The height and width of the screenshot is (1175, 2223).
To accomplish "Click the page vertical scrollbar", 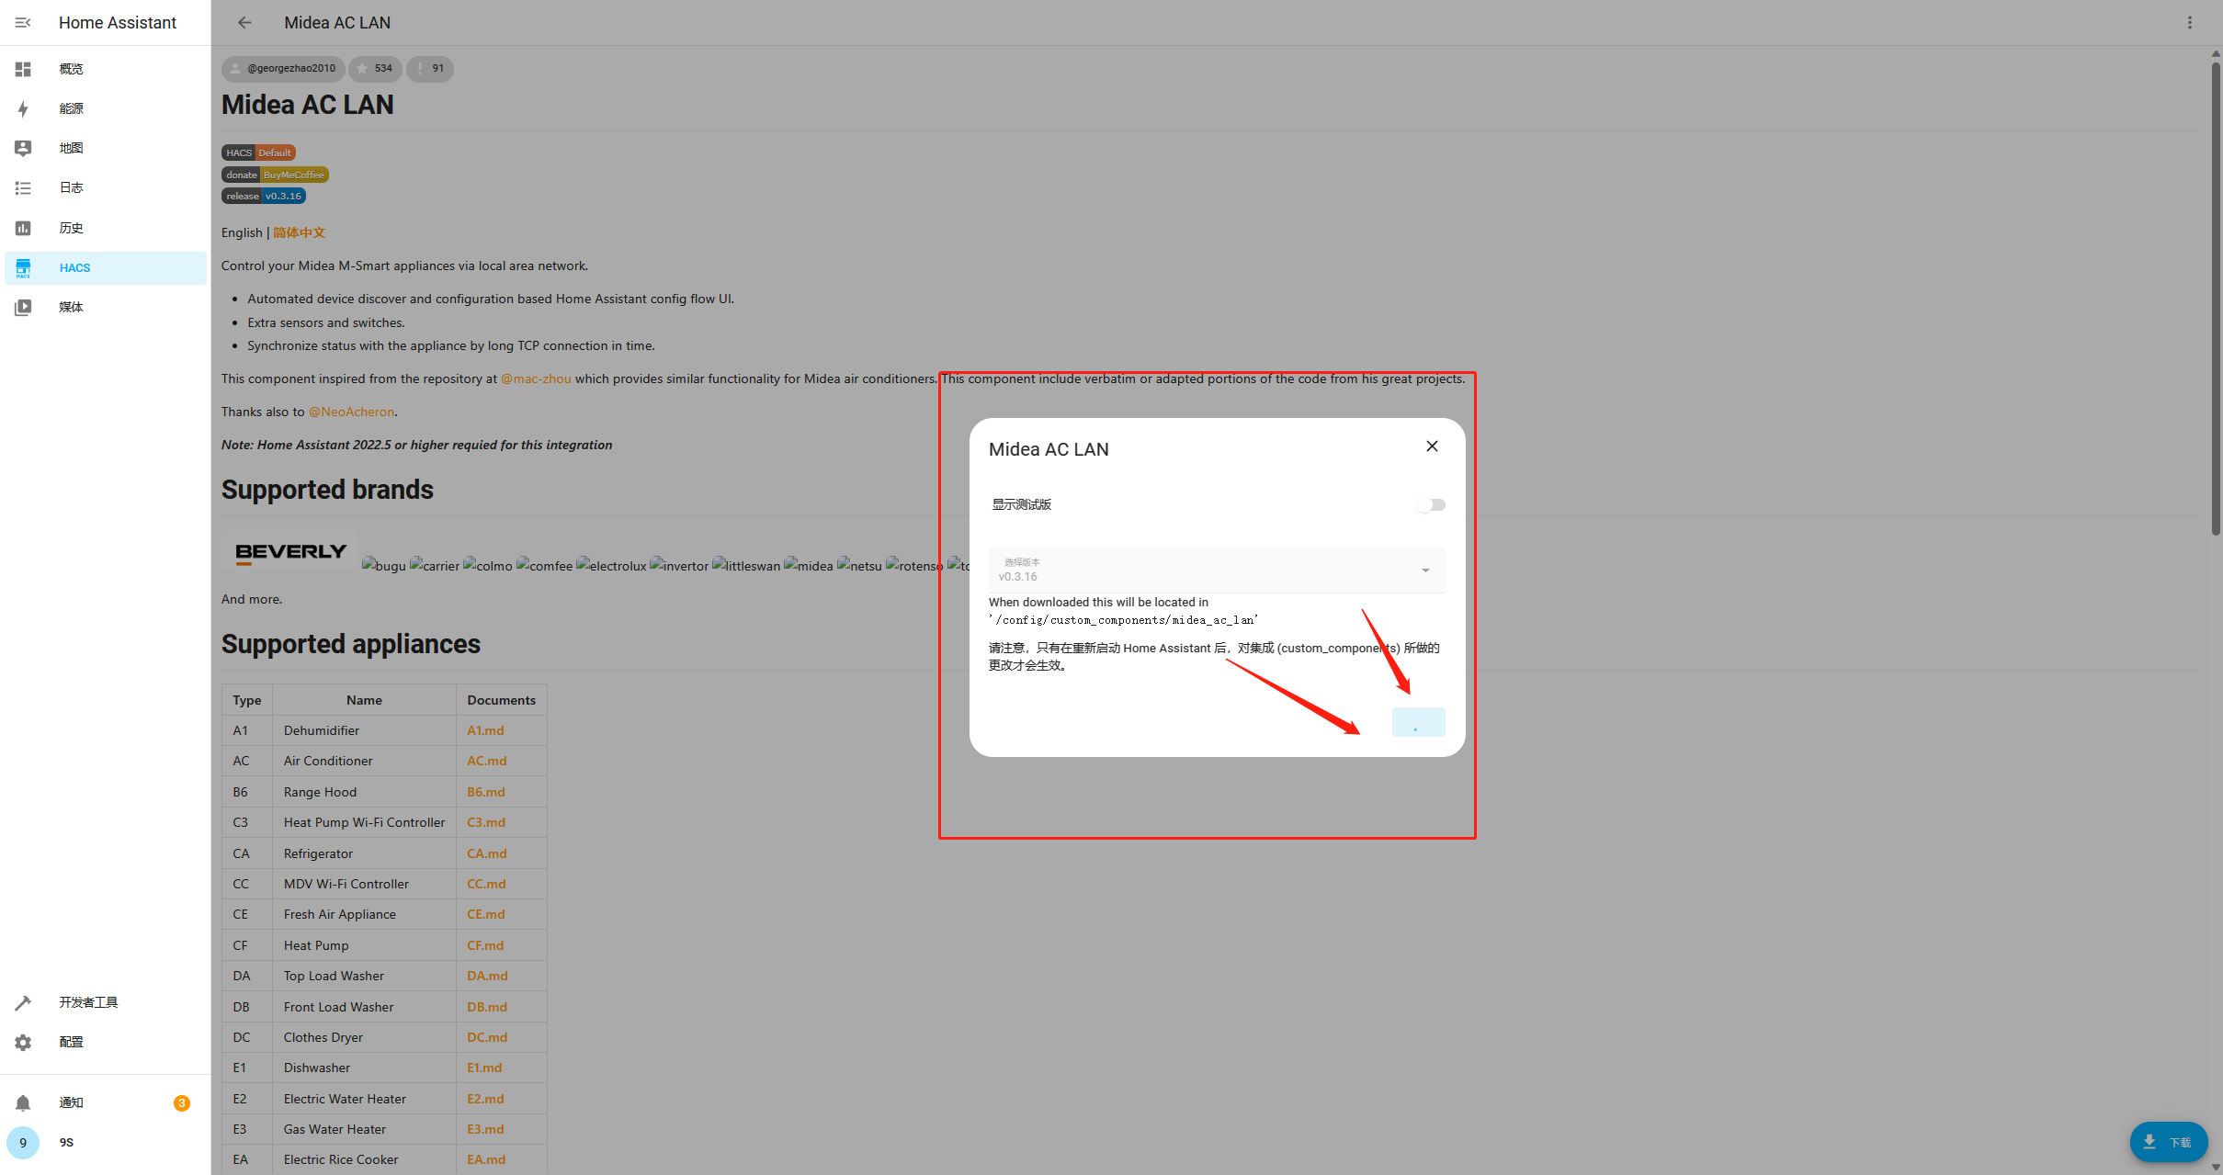I will [2216, 294].
